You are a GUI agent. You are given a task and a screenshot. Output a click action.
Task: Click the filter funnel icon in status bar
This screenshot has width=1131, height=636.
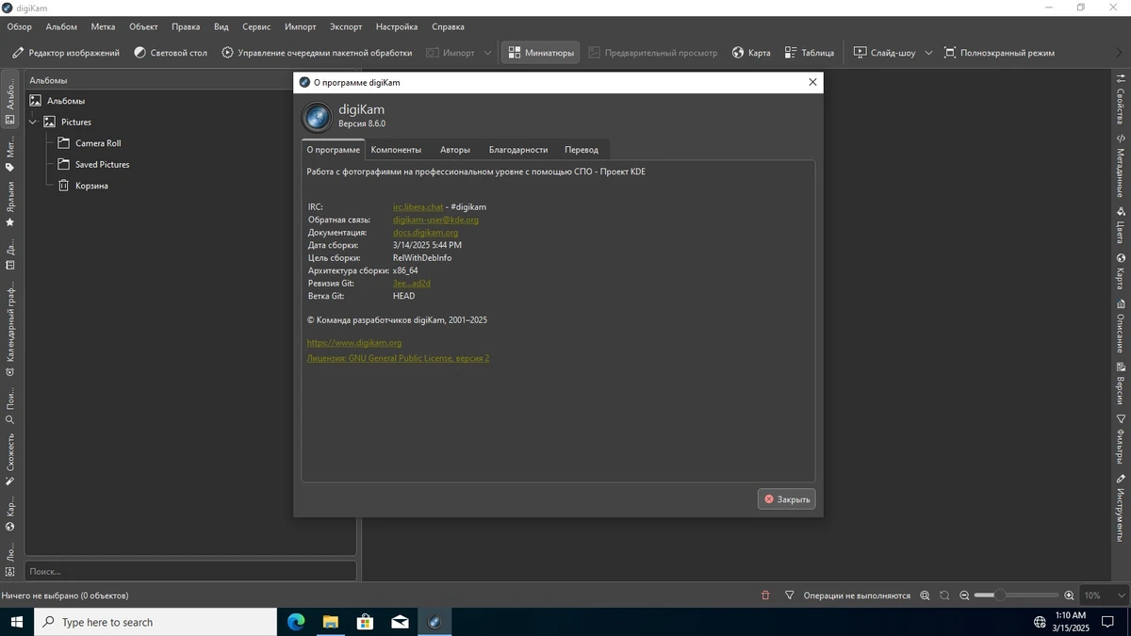pyautogui.click(x=789, y=595)
